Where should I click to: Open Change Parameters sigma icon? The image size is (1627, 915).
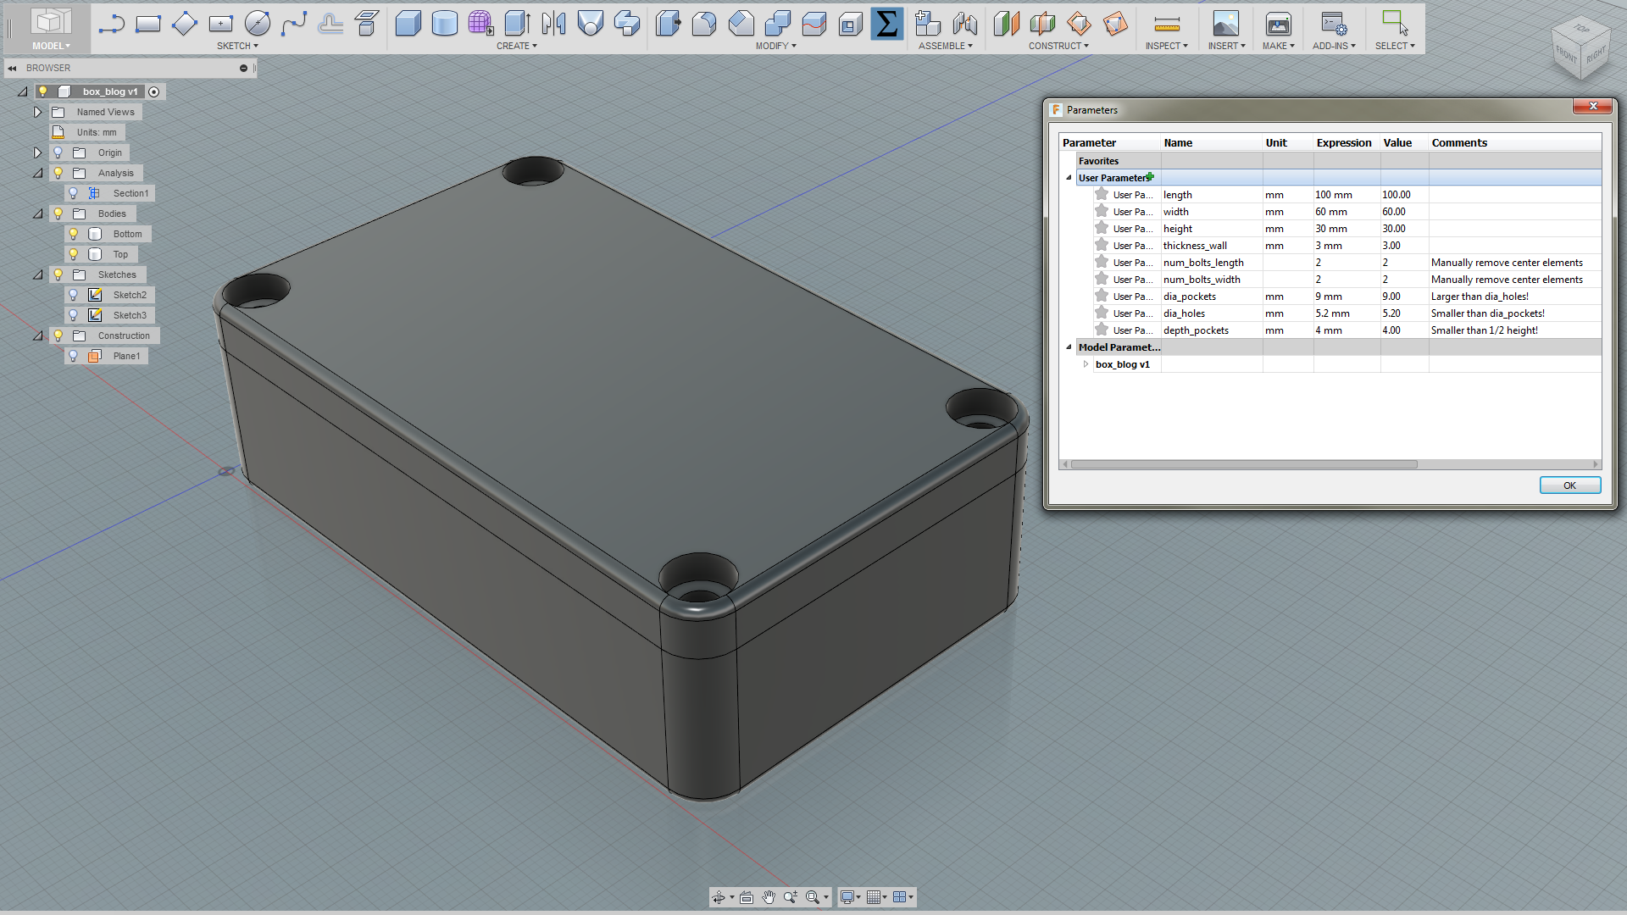886,24
